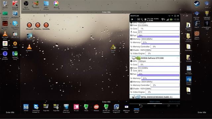212x119 pixels.
Task: Collapse the NVIDIA GeForce GTX 690 section
Action: [x=131, y=58]
